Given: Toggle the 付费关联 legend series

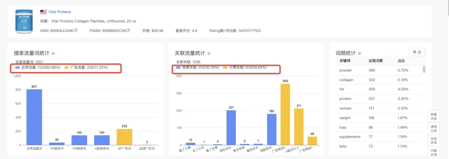Looking at the screenshot, I should coord(245,67).
